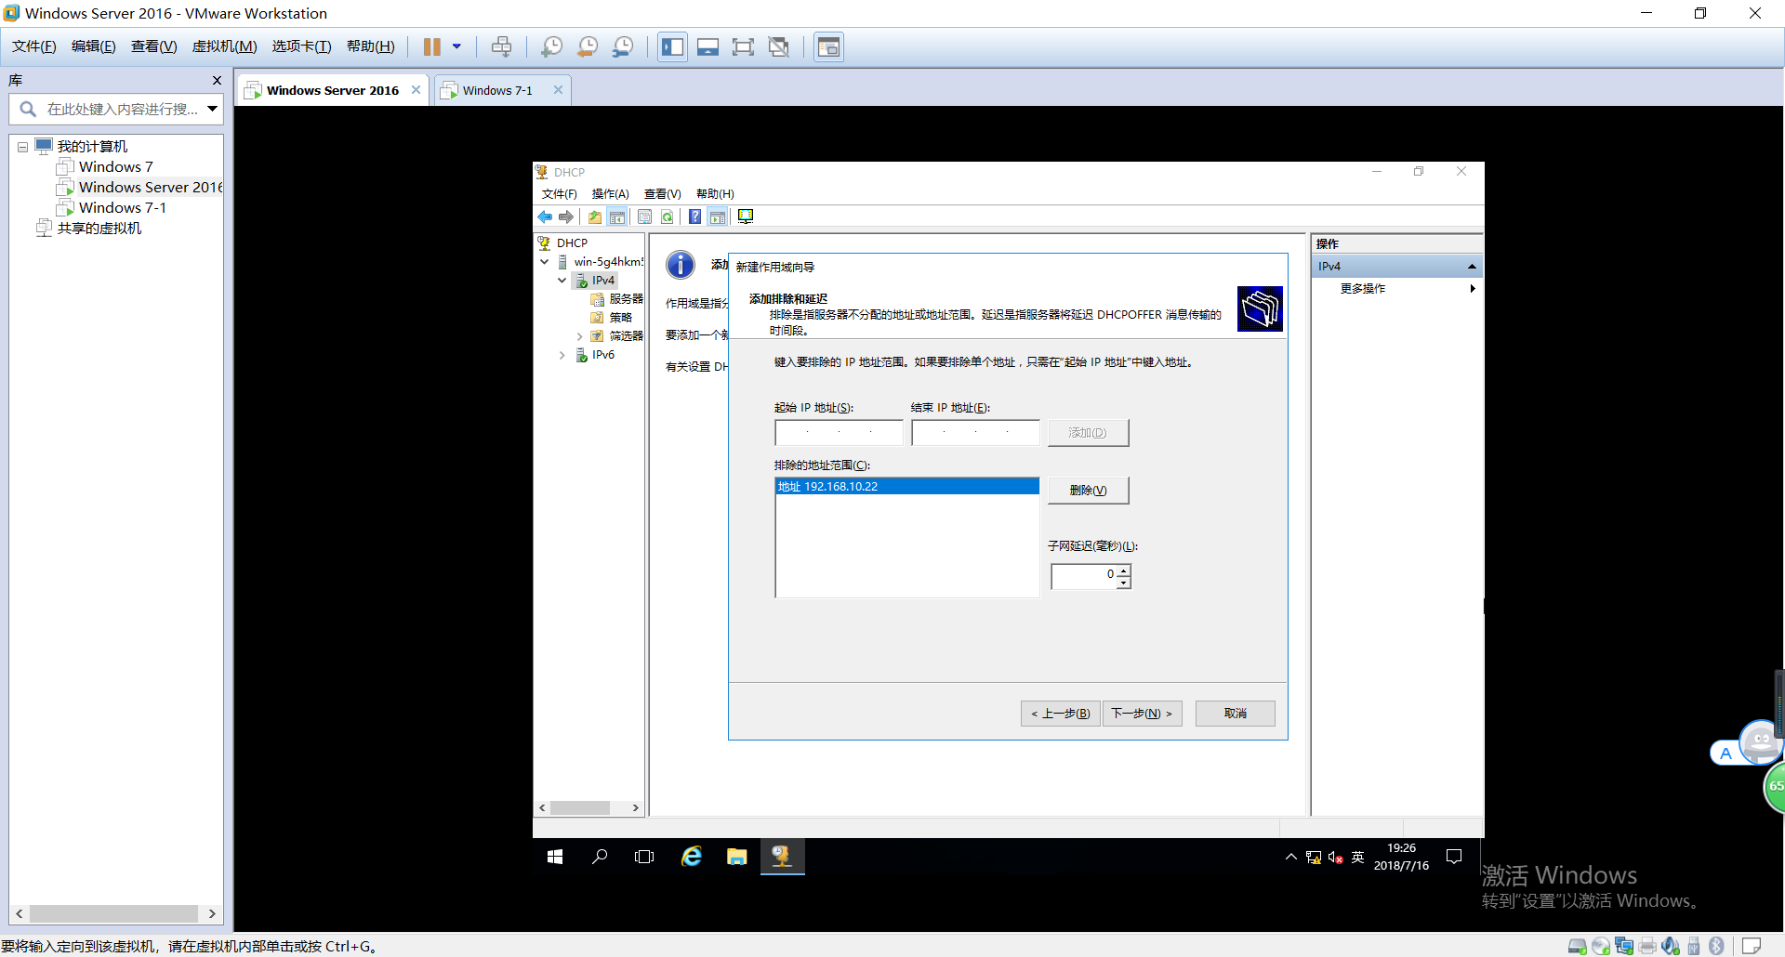Image resolution: width=1785 pixels, height=957 pixels.
Task: Open VMware 编辑(E) menu
Action: tap(93, 46)
